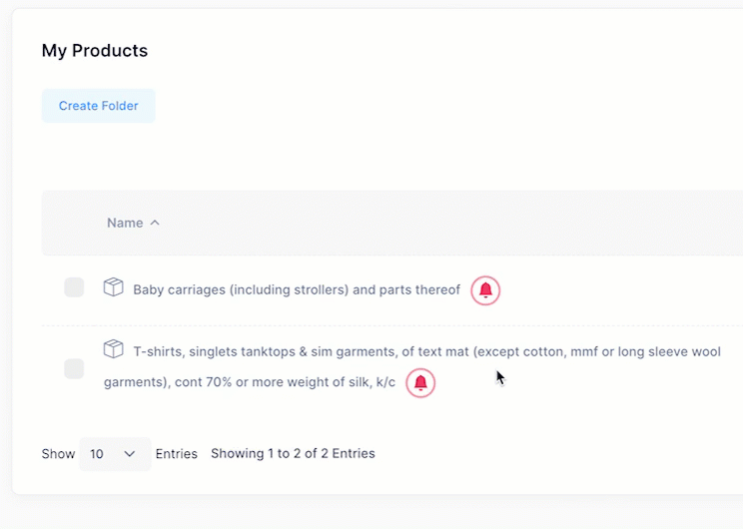The height and width of the screenshot is (529, 743).
Task: Click the sort caret next to Name
Action: coord(155,223)
